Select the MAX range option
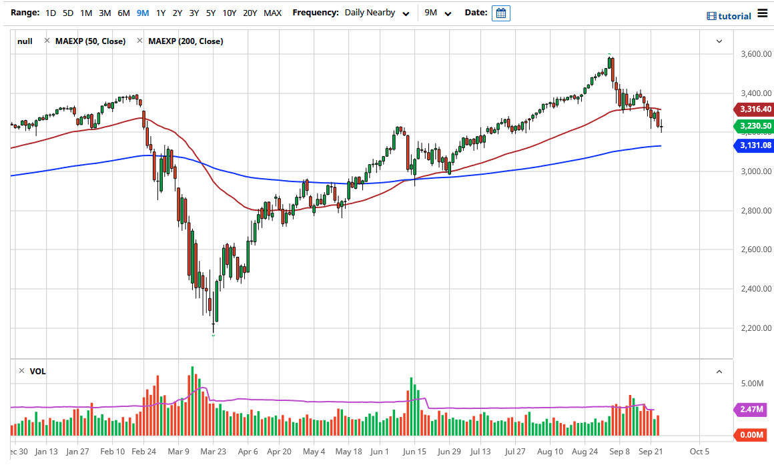 coord(272,13)
